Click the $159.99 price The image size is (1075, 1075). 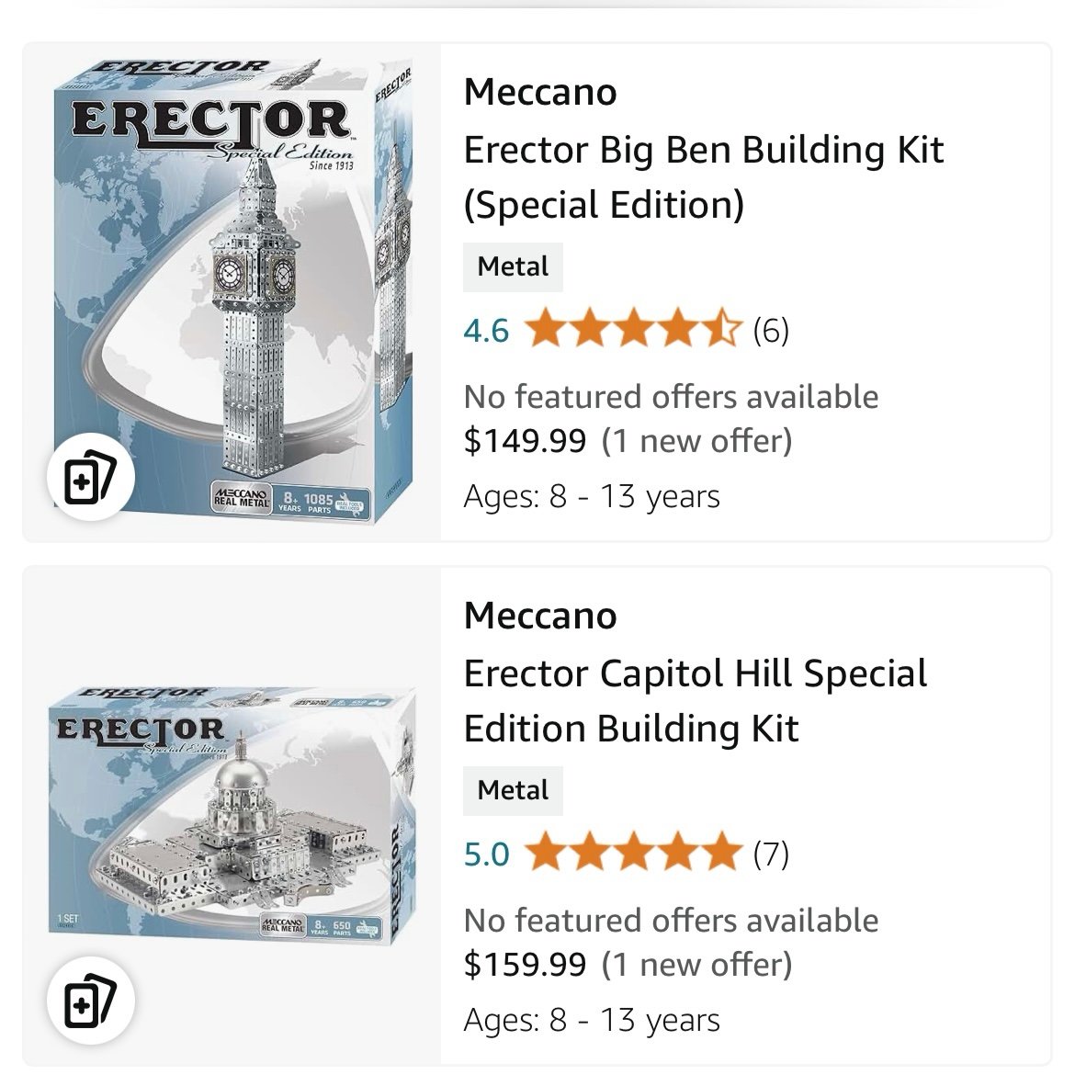pyautogui.click(x=526, y=964)
